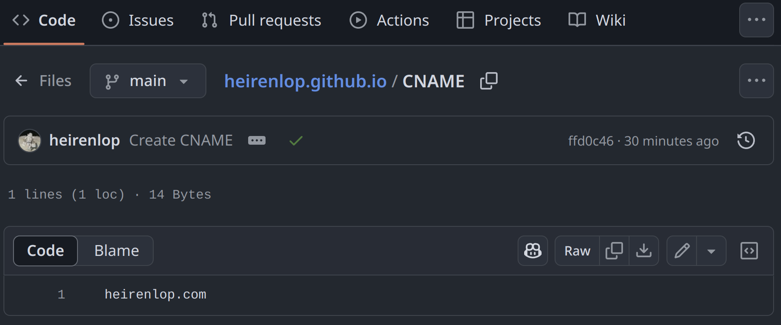Copy raw file content
The width and height of the screenshot is (781, 325).
point(614,251)
